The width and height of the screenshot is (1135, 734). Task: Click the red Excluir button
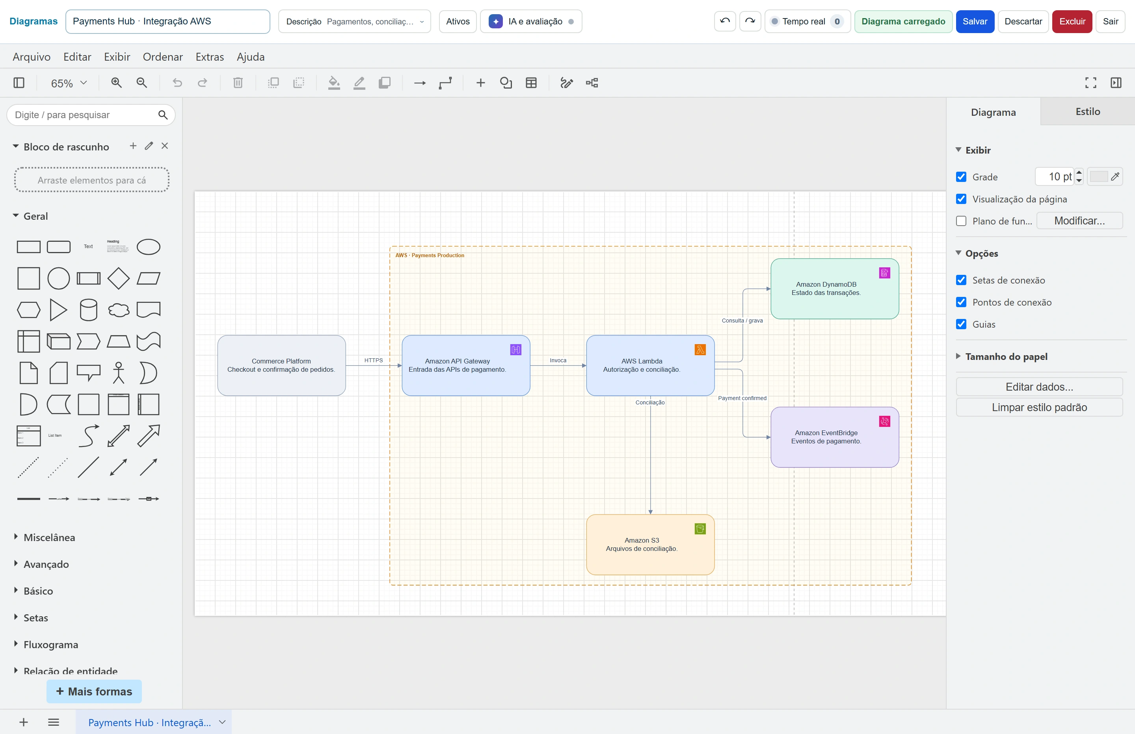pyautogui.click(x=1072, y=21)
